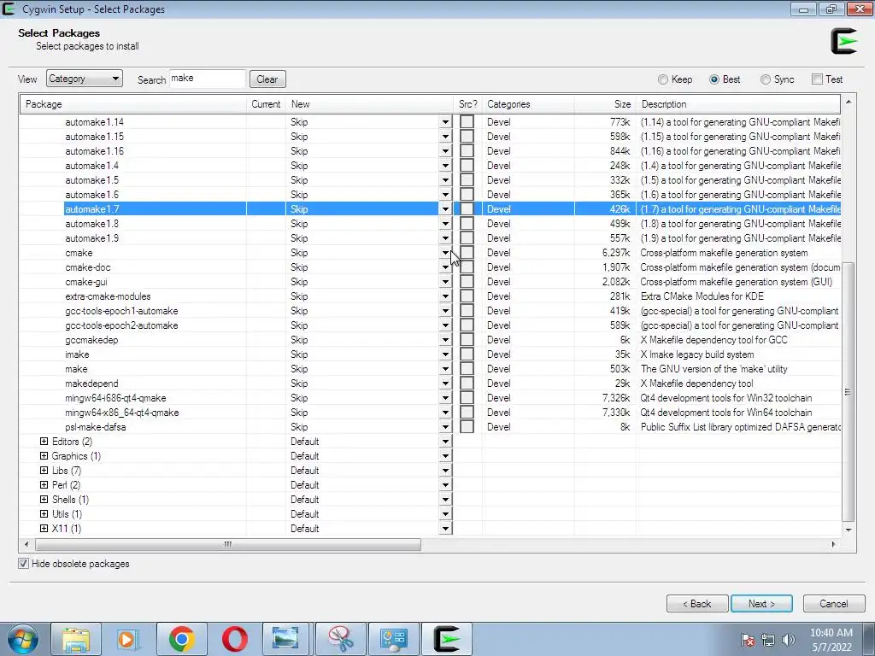Image resolution: width=875 pixels, height=656 pixels.
Task: Open Snipping Tool from the taskbar
Action: click(340, 639)
